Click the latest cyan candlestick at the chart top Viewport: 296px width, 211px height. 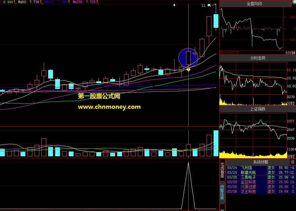(216, 21)
